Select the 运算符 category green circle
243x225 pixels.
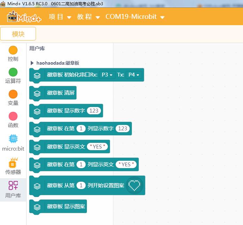click(x=13, y=72)
